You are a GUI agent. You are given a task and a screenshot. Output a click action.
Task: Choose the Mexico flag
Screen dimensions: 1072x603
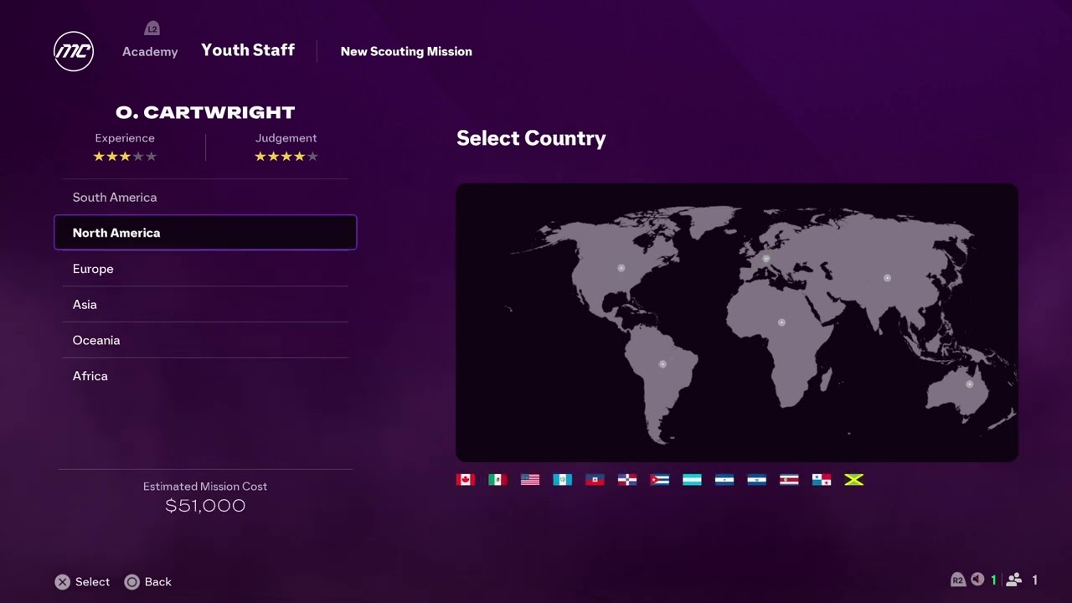click(x=497, y=480)
